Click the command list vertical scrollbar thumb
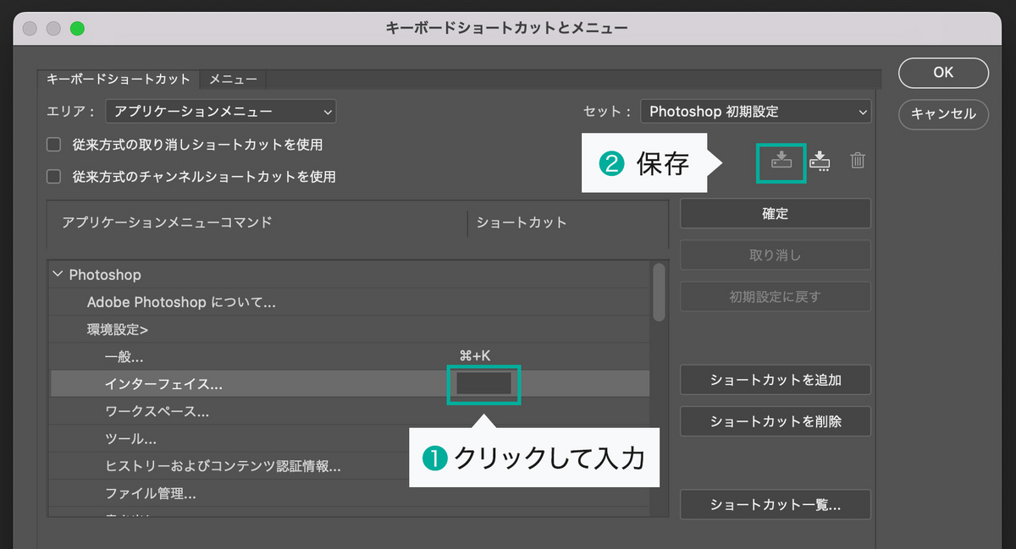1016x549 pixels. click(658, 292)
